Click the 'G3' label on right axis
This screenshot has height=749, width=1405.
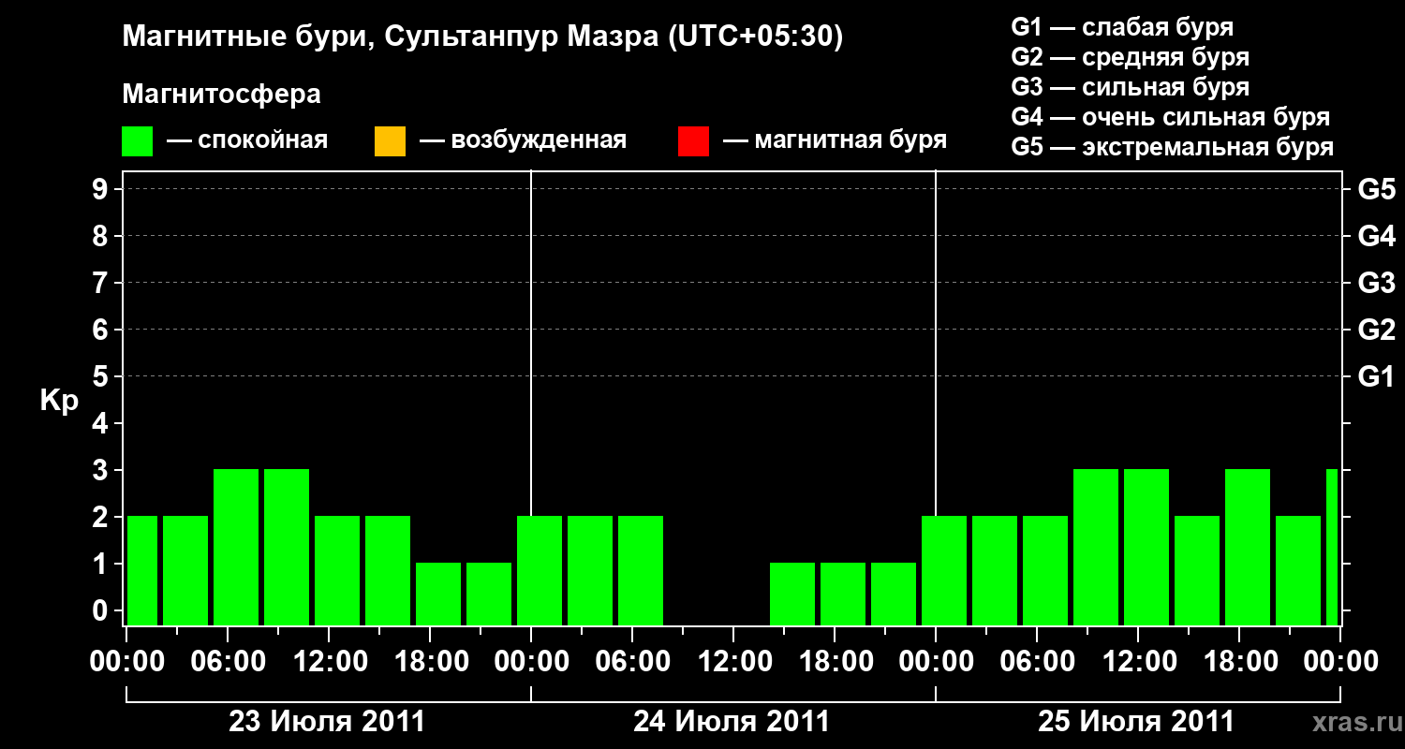[x=1377, y=283]
